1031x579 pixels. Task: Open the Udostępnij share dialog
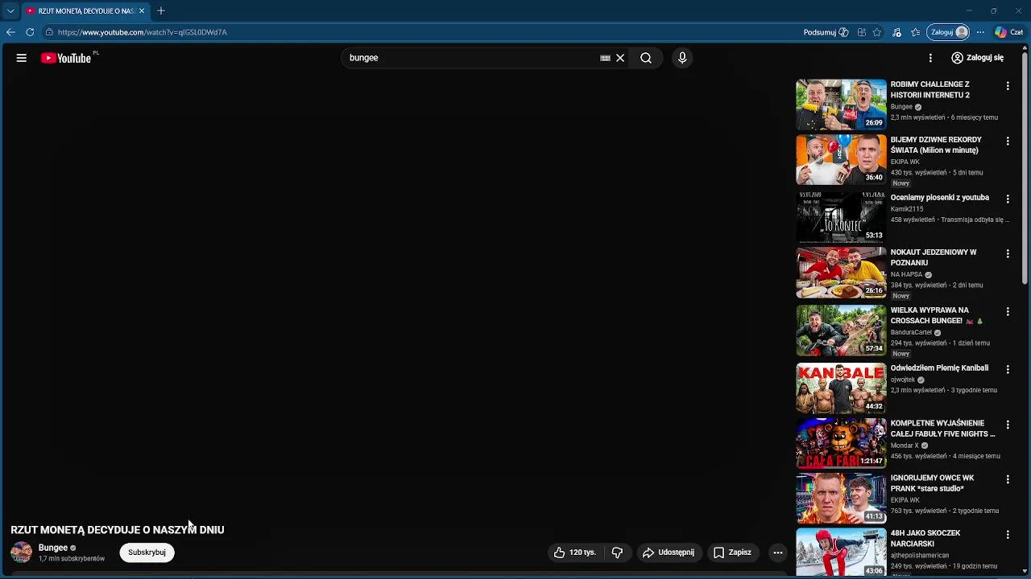(x=668, y=552)
